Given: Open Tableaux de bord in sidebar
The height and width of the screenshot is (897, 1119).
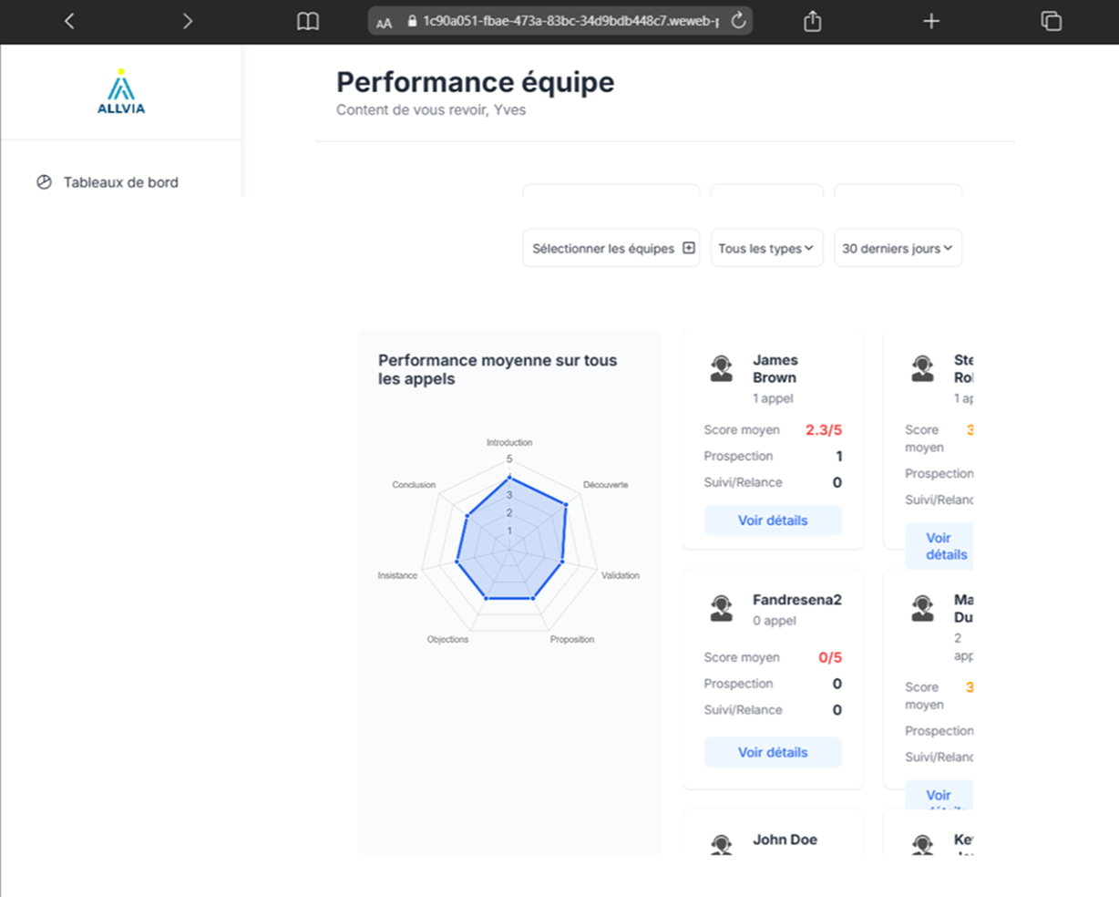Looking at the screenshot, I should [120, 182].
